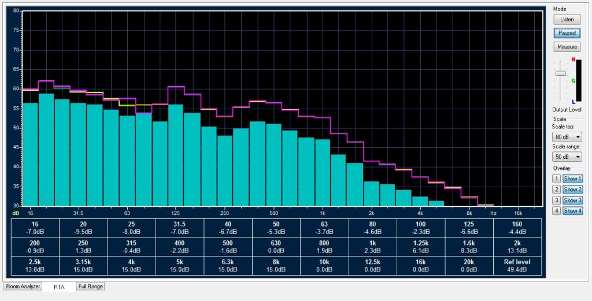Click the output level meter bar
Screen dimensions: 592x301
579,81
